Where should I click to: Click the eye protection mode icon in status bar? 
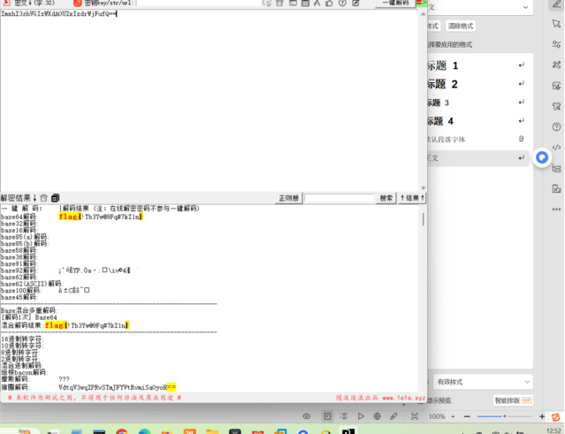pos(306,416)
